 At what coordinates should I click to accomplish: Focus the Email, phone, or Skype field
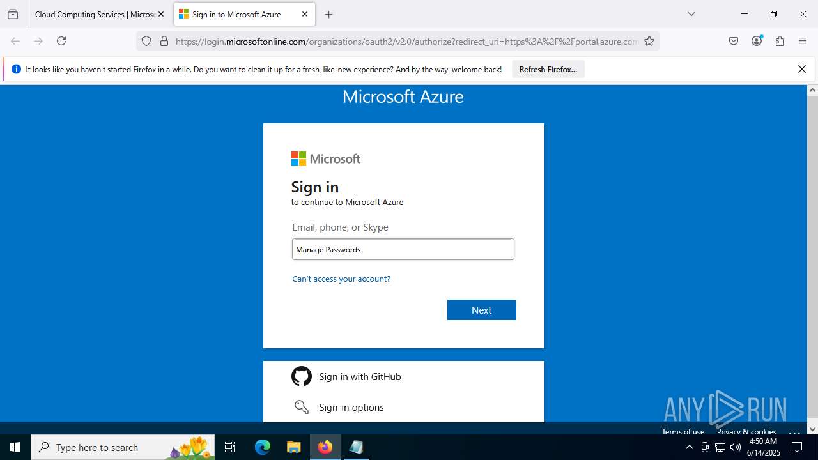(x=403, y=227)
